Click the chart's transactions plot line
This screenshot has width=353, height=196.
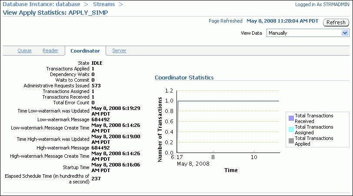click(228, 101)
